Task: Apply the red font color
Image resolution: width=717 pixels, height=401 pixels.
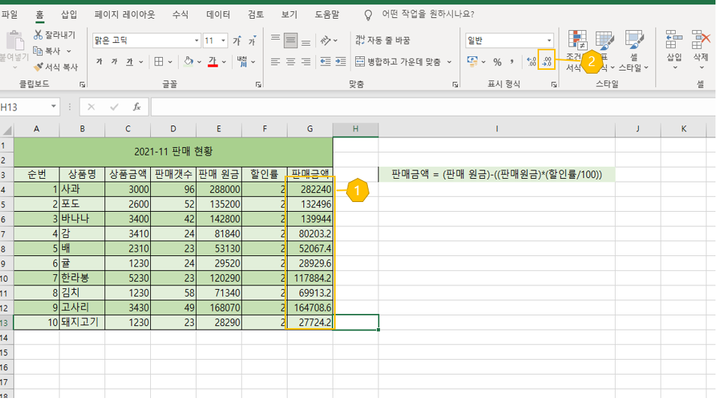Action: 212,62
